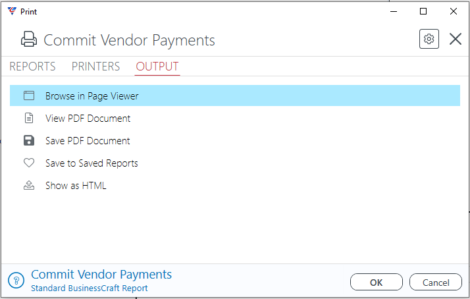Click the View PDF Document page icon
Image resolution: width=470 pixels, height=299 pixels.
tap(29, 118)
